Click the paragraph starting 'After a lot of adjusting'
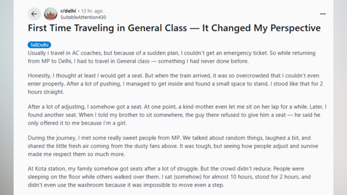347x195 pixels. pos(177,115)
